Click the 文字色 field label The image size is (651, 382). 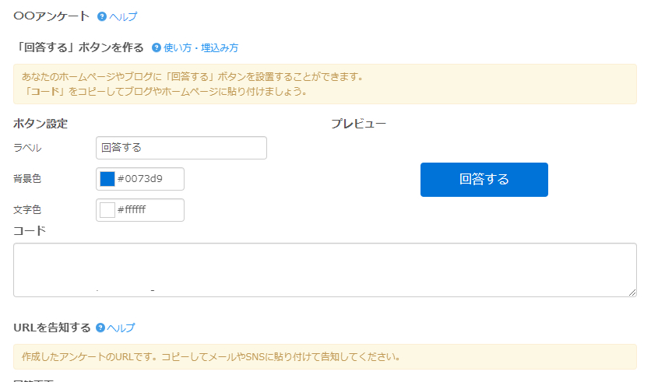click(27, 210)
